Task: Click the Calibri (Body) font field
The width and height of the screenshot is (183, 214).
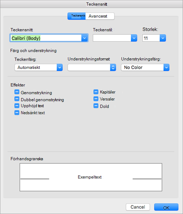Action: click(x=46, y=38)
